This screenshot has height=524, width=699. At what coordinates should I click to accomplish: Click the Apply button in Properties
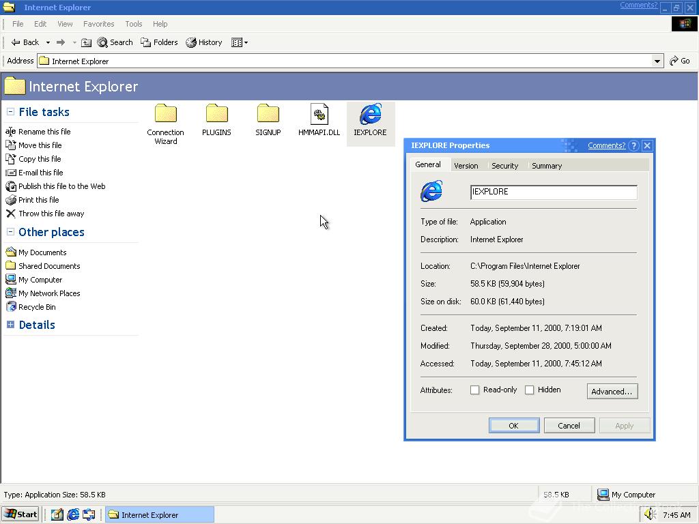(x=624, y=426)
